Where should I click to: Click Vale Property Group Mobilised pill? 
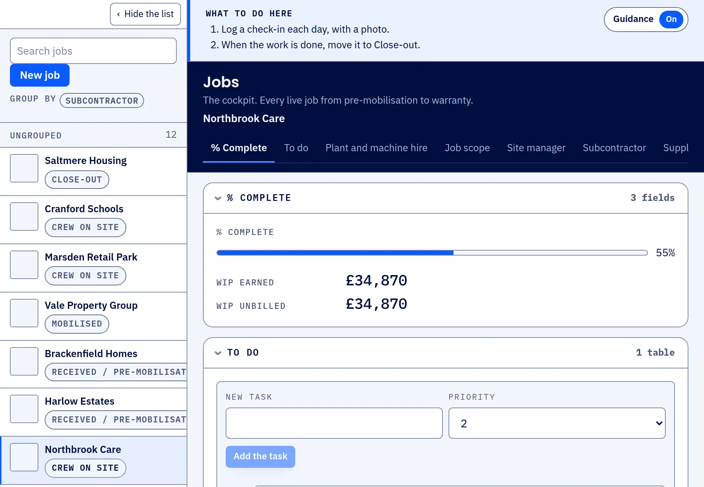tap(77, 324)
